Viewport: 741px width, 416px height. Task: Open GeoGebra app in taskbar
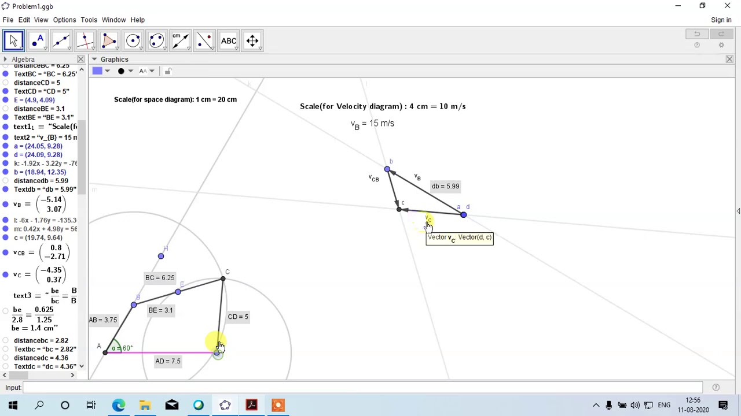pos(225,405)
